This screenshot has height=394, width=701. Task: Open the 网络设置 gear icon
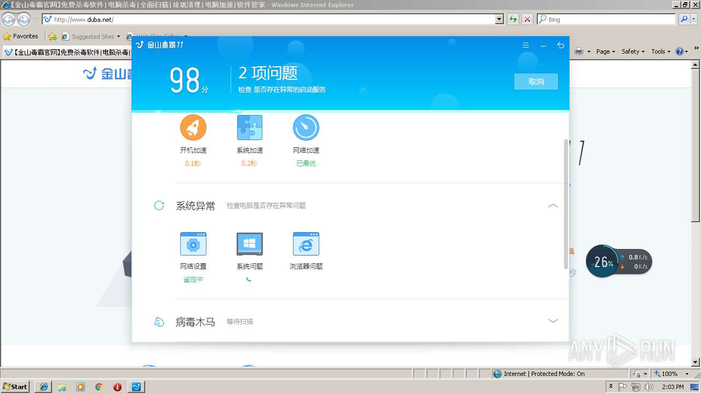tap(193, 244)
